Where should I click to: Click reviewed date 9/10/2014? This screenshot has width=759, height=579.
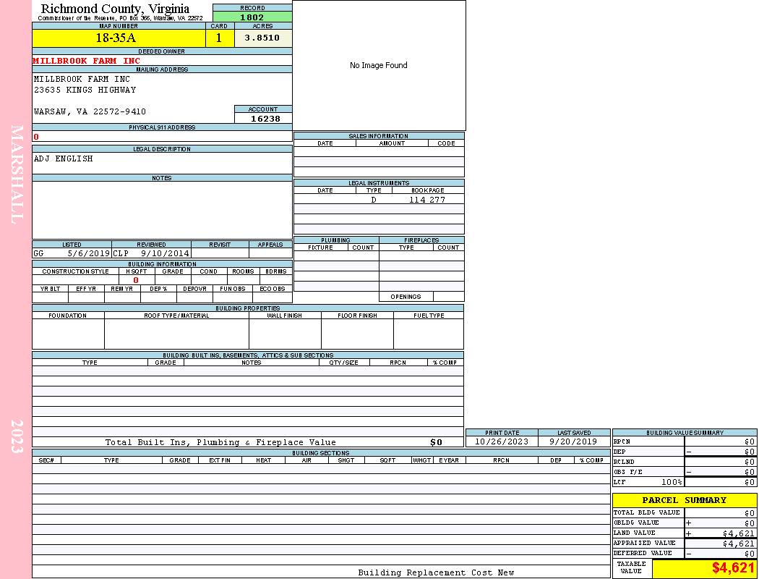click(165, 253)
